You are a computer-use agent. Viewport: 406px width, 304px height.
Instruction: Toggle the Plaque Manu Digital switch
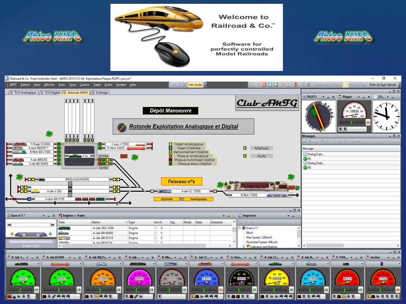tap(170, 164)
